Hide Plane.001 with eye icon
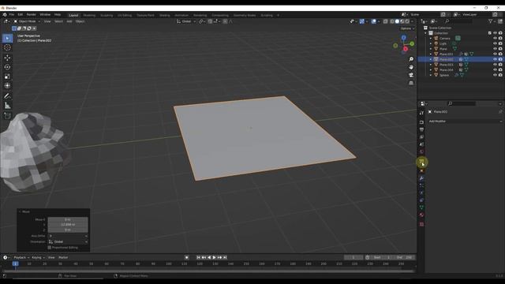 (495, 54)
